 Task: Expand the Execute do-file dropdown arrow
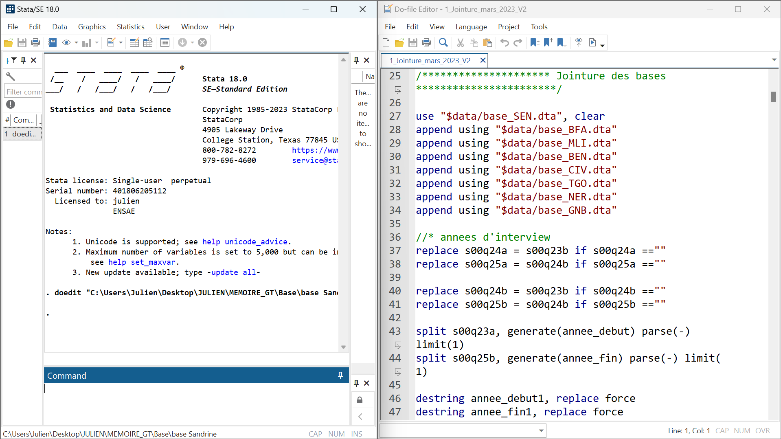click(x=603, y=44)
